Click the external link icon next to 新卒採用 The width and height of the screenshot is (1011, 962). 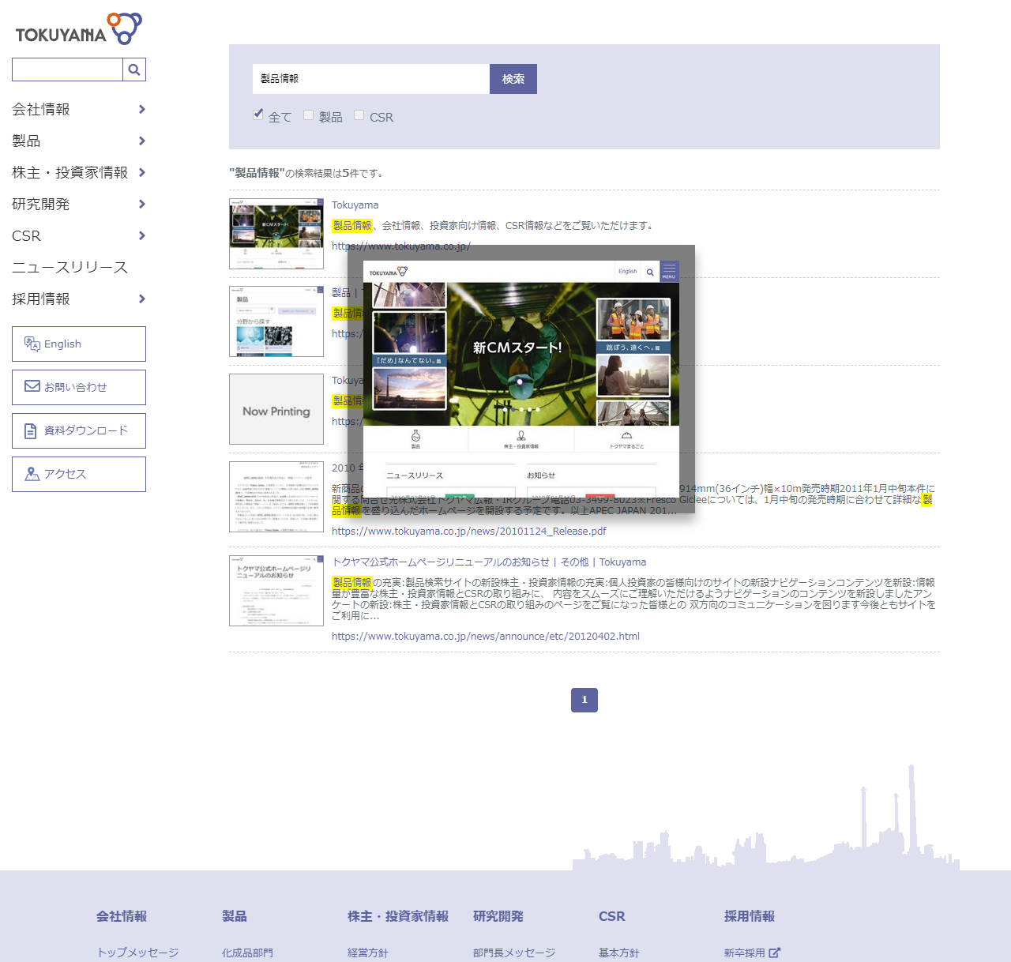(774, 953)
